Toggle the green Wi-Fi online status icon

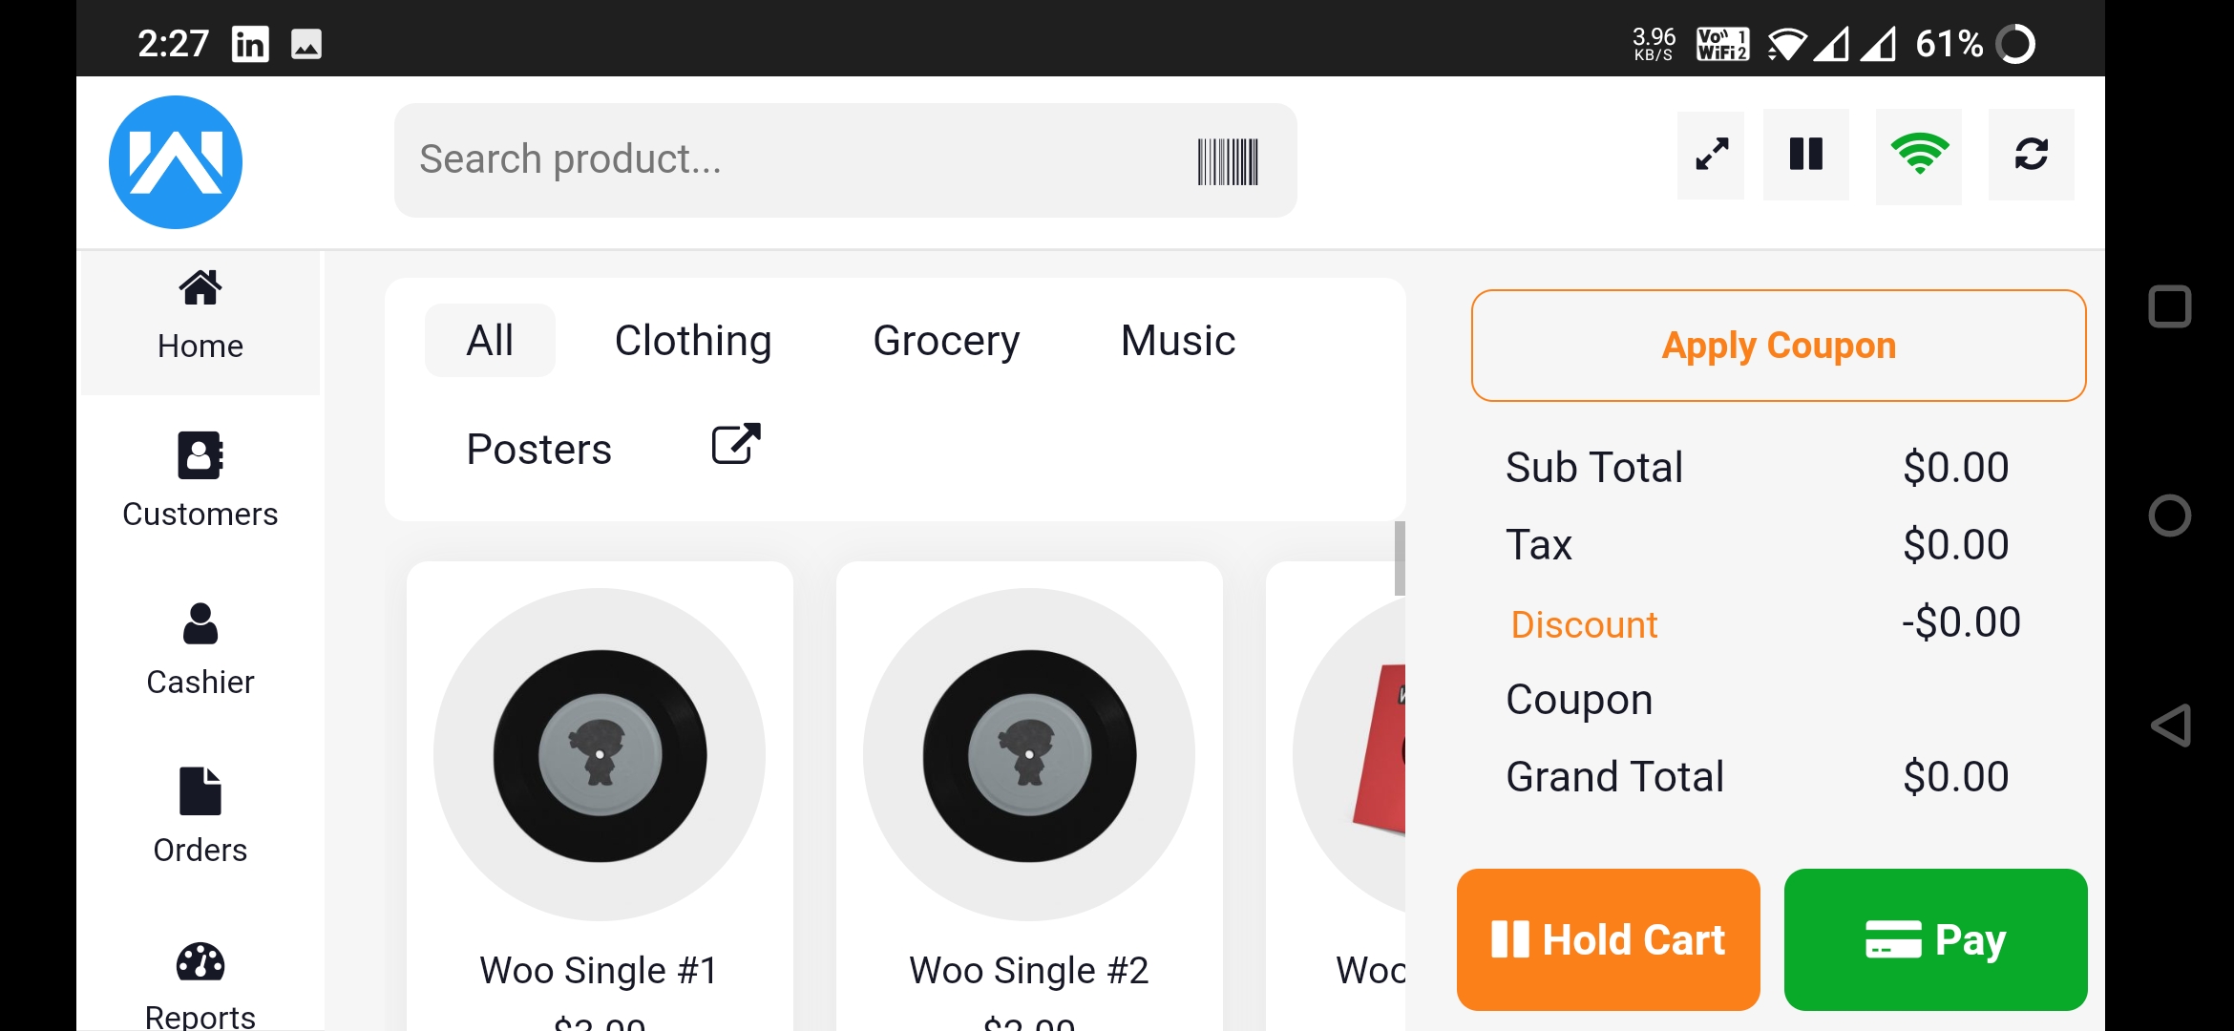[x=1919, y=156]
